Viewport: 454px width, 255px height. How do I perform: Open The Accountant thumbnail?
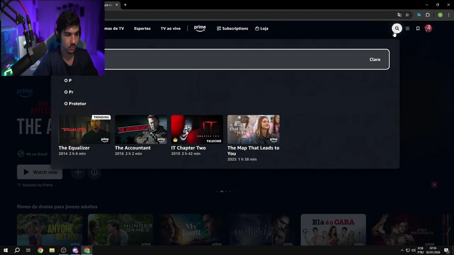(141, 129)
